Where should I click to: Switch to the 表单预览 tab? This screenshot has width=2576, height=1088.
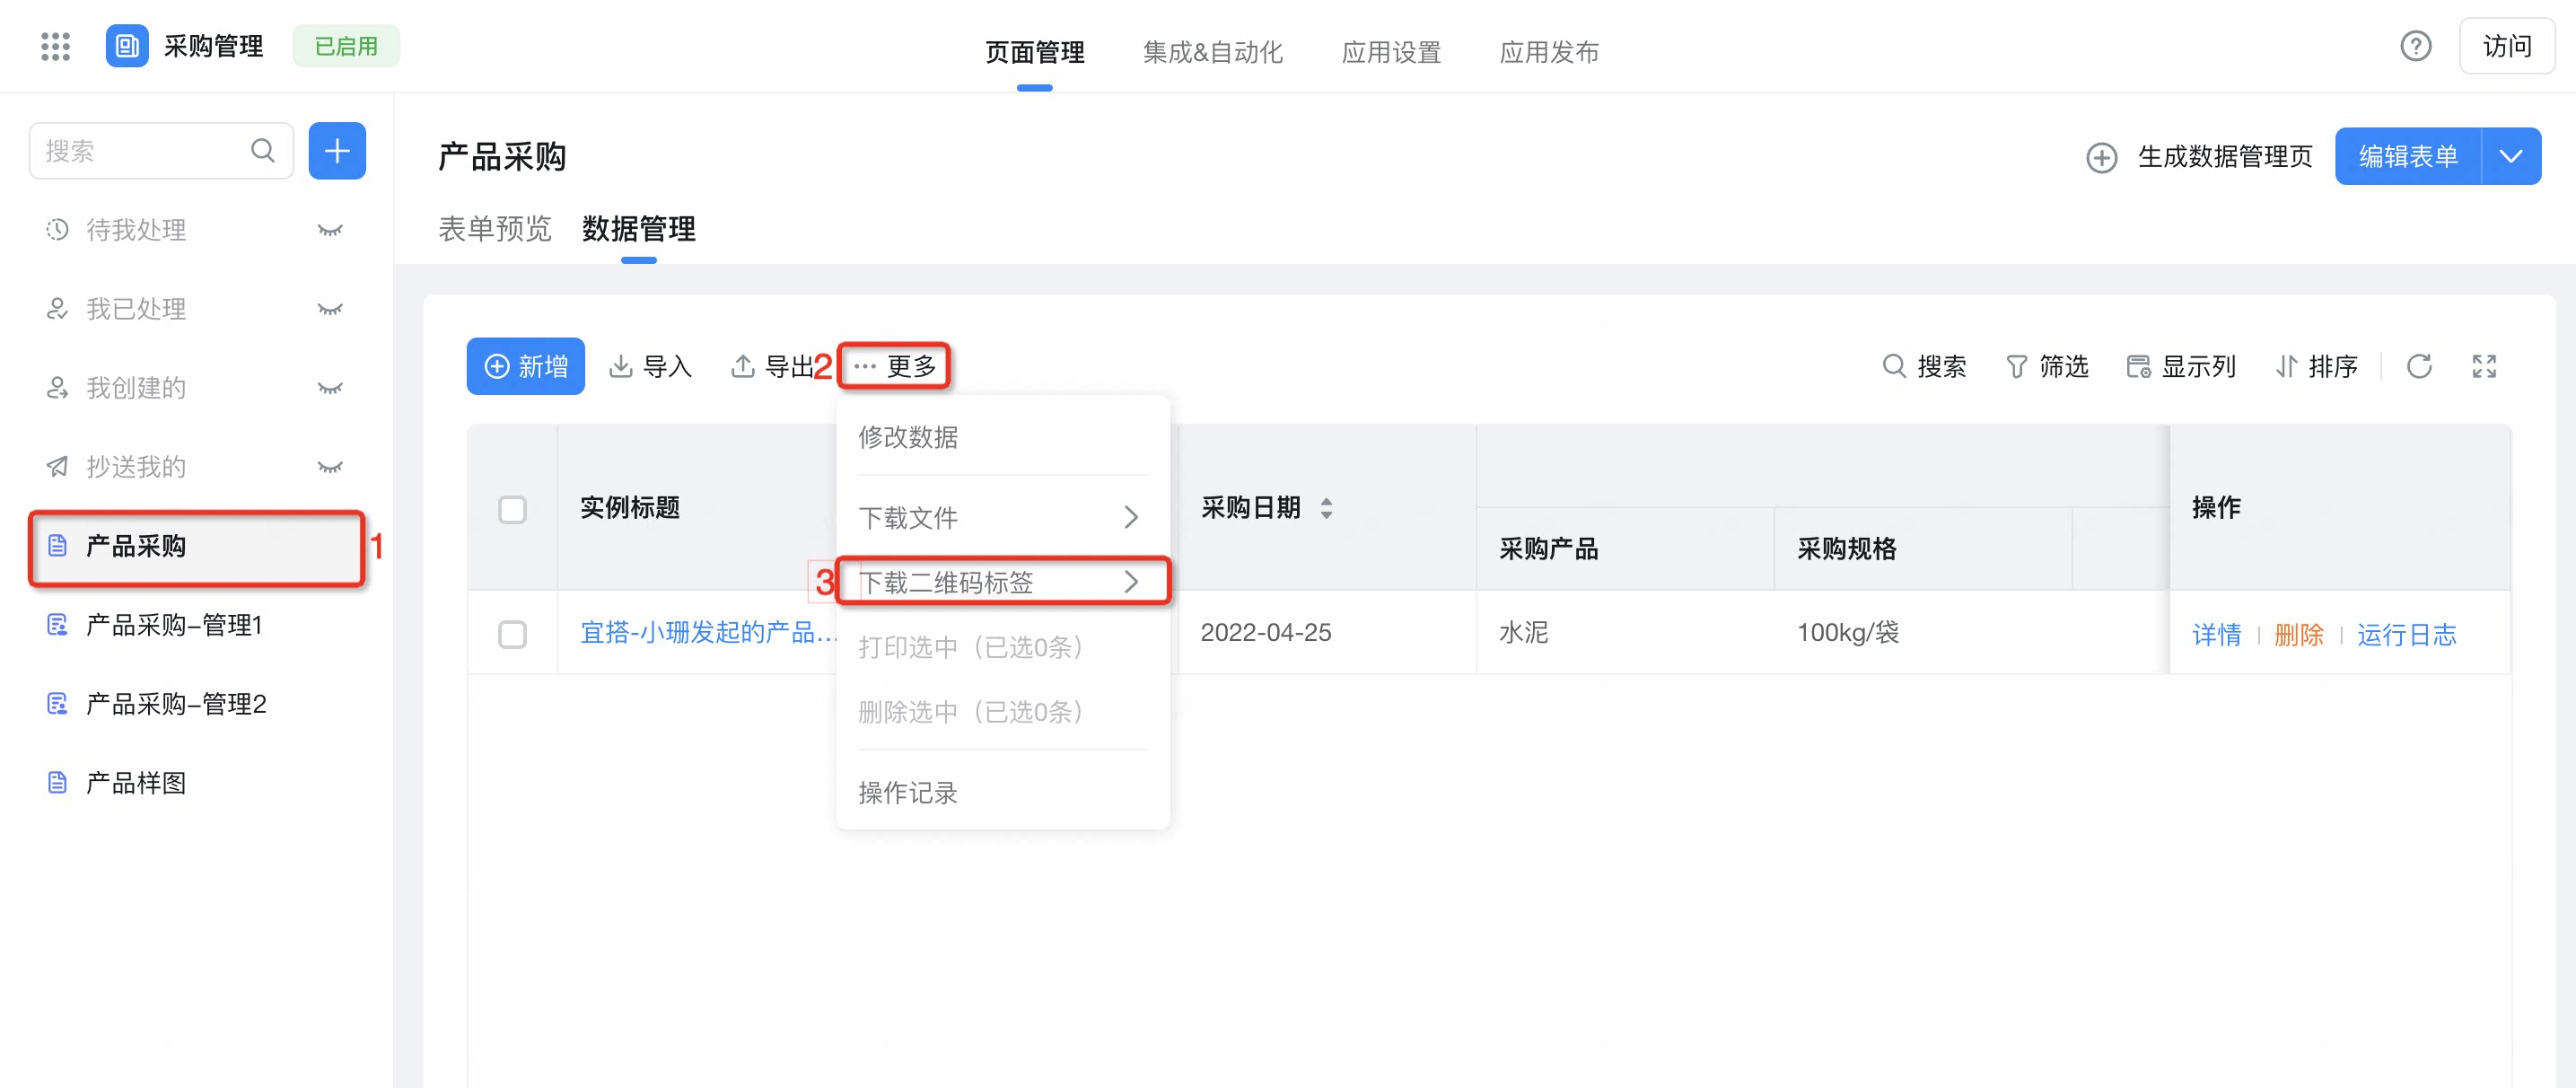coord(495,229)
